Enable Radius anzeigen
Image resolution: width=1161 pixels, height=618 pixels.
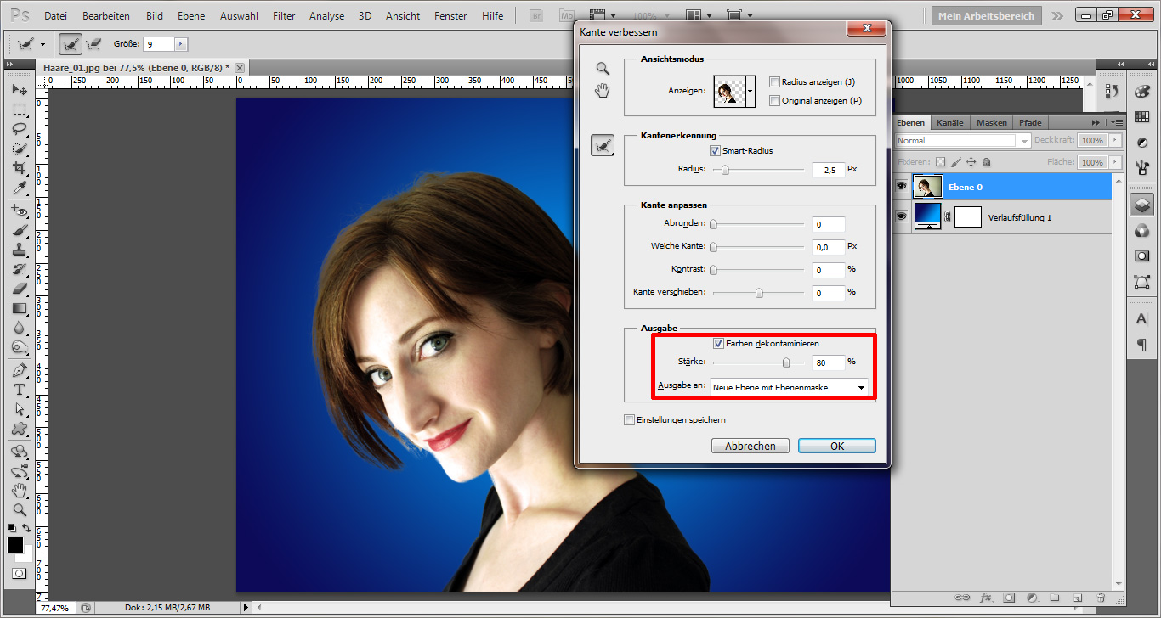(774, 81)
